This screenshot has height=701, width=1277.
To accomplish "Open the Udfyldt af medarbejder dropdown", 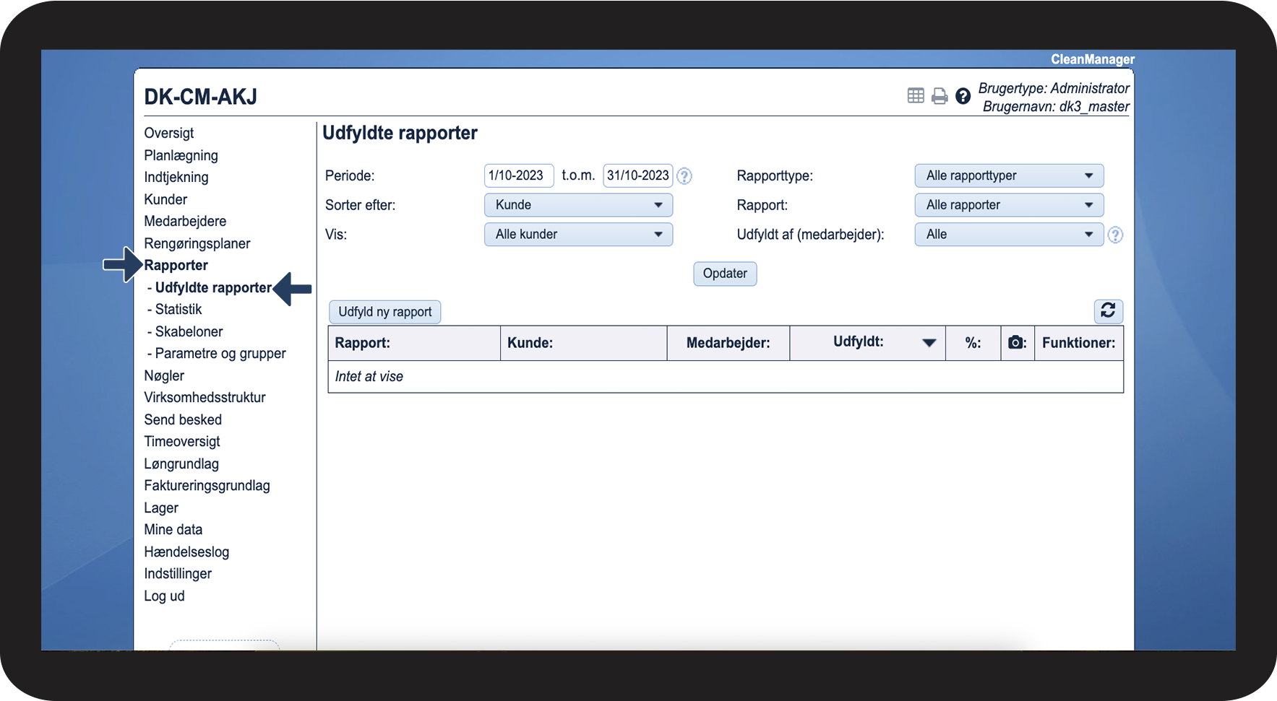I will pos(1009,235).
